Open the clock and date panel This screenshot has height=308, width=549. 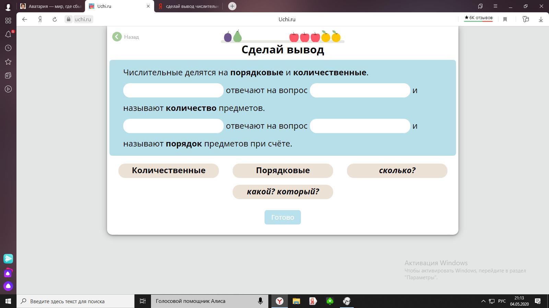519,301
